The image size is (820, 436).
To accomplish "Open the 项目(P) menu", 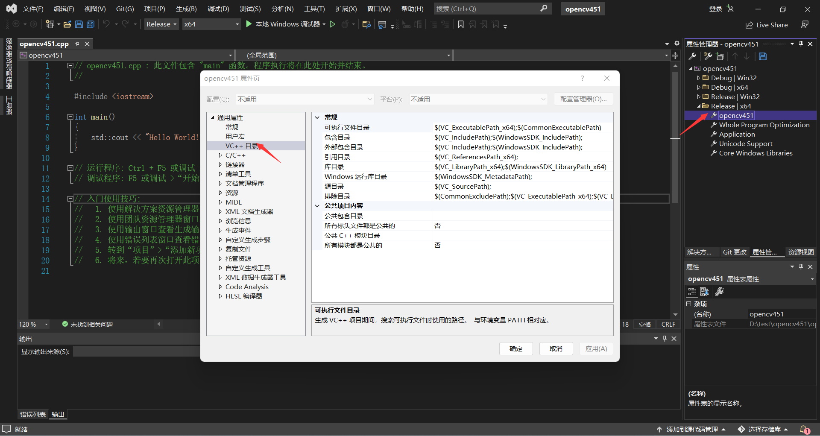I will [154, 9].
